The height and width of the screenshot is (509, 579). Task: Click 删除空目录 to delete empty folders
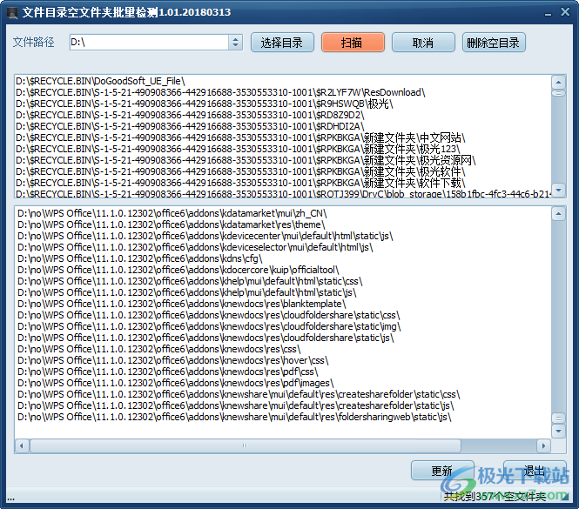pos(494,43)
